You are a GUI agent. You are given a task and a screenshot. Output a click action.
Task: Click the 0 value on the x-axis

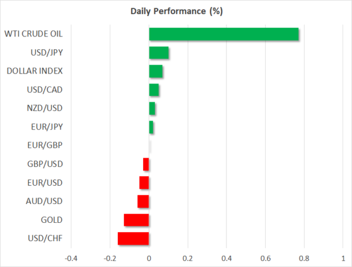pyautogui.click(x=149, y=258)
